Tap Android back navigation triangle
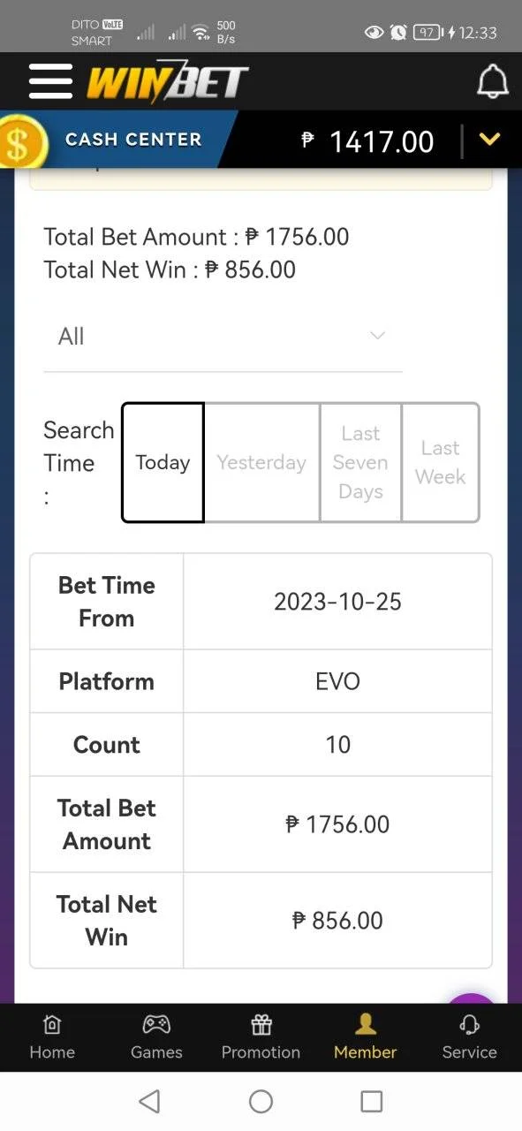The image size is (522, 1131). click(x=150, y=1101)
